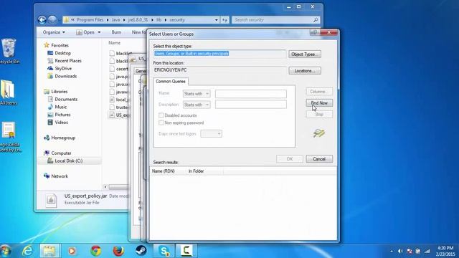459x258 pixels.
Task: Select Local Disk (C:) under Computer
Action: [x=65, y=161]
